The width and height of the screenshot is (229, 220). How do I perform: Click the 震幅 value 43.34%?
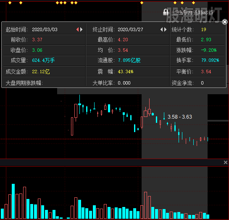[126, 72]
